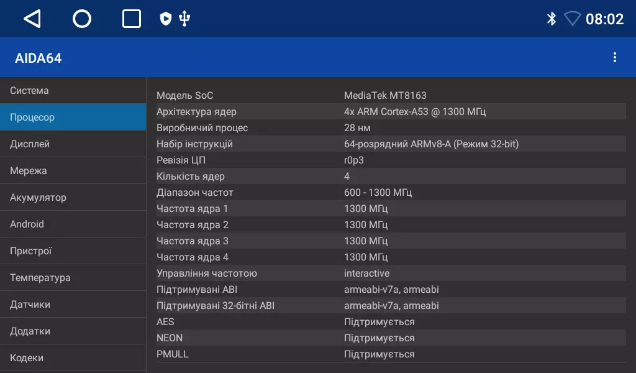Select the Додатки section
The width and height of the screenshot is (636, 373).
pyautogui.click(x=73, y=331)
